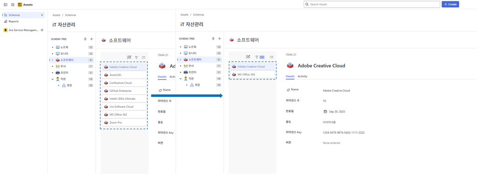Click the magnifier icon in Search Assets
Screen dimensions: 477x174
pos(307,5)
